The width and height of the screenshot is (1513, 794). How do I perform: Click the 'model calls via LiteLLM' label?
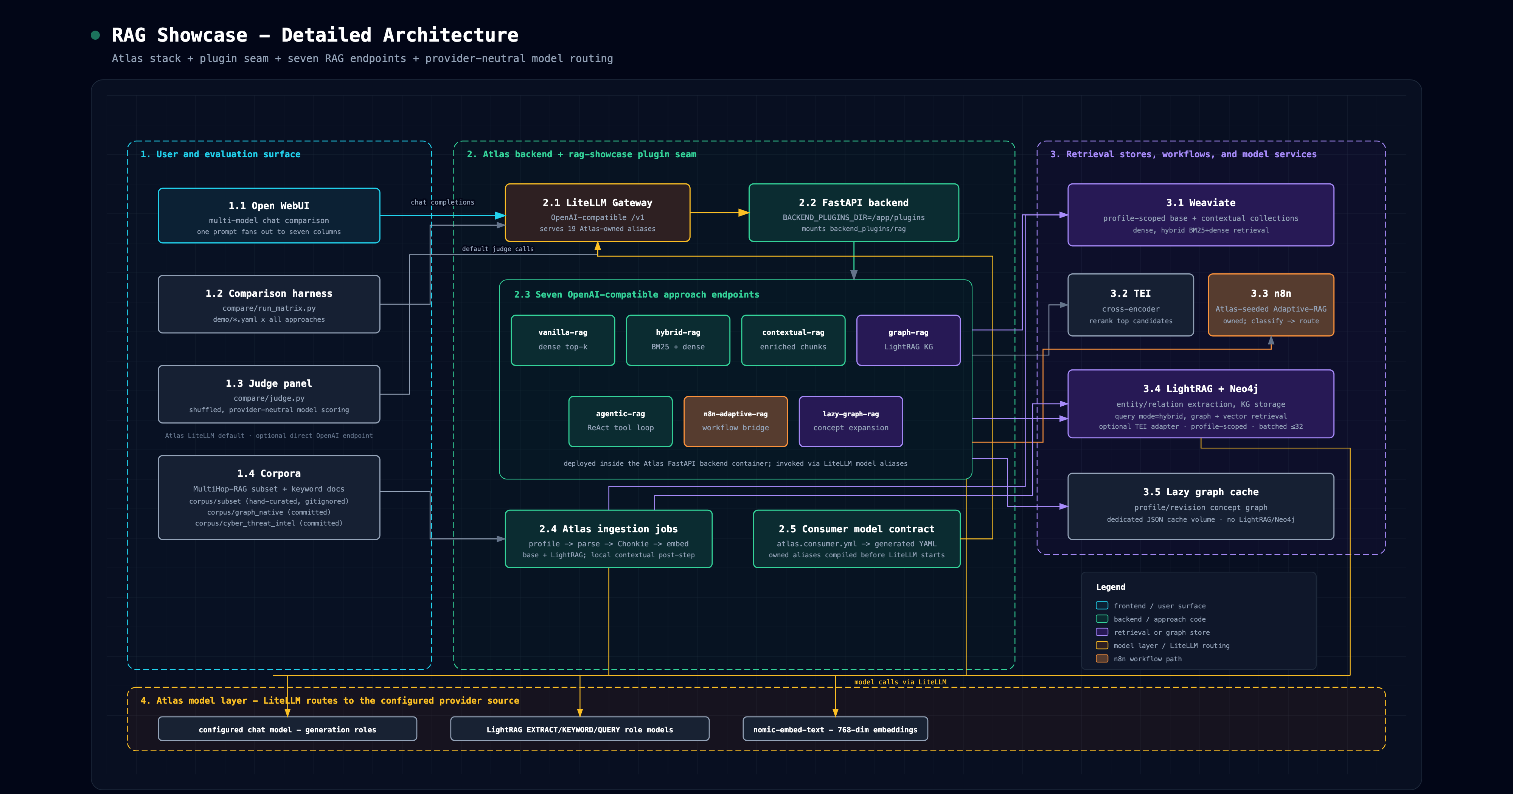[x=900, y=682]
